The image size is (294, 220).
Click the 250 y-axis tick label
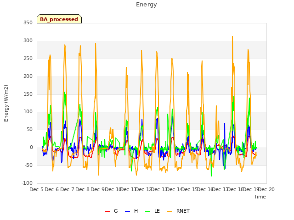(28, 58)
